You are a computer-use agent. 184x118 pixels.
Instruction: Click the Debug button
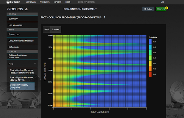[148, 9]
